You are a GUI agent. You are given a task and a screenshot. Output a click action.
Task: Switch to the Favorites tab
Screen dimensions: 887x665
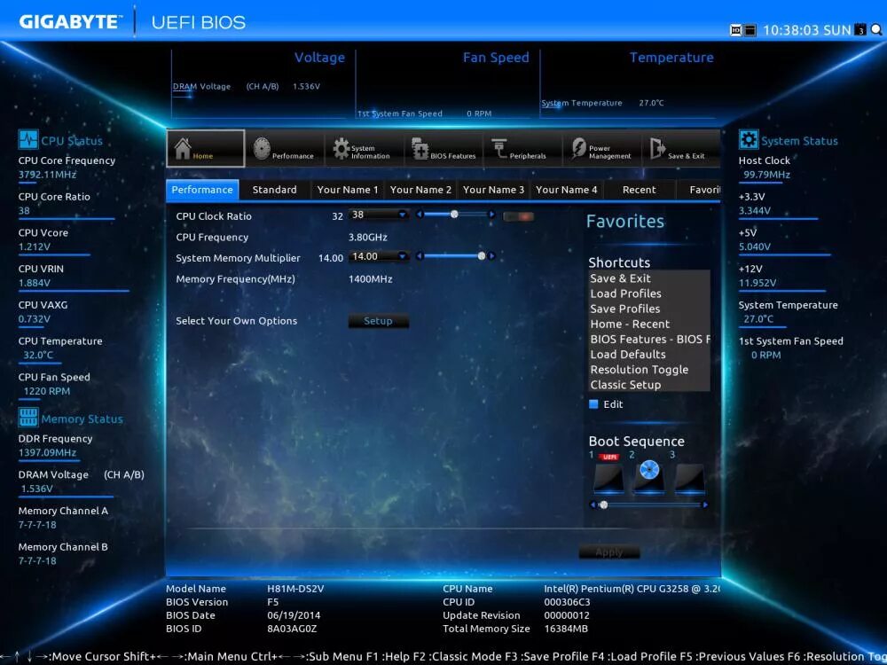pos(699,190)
